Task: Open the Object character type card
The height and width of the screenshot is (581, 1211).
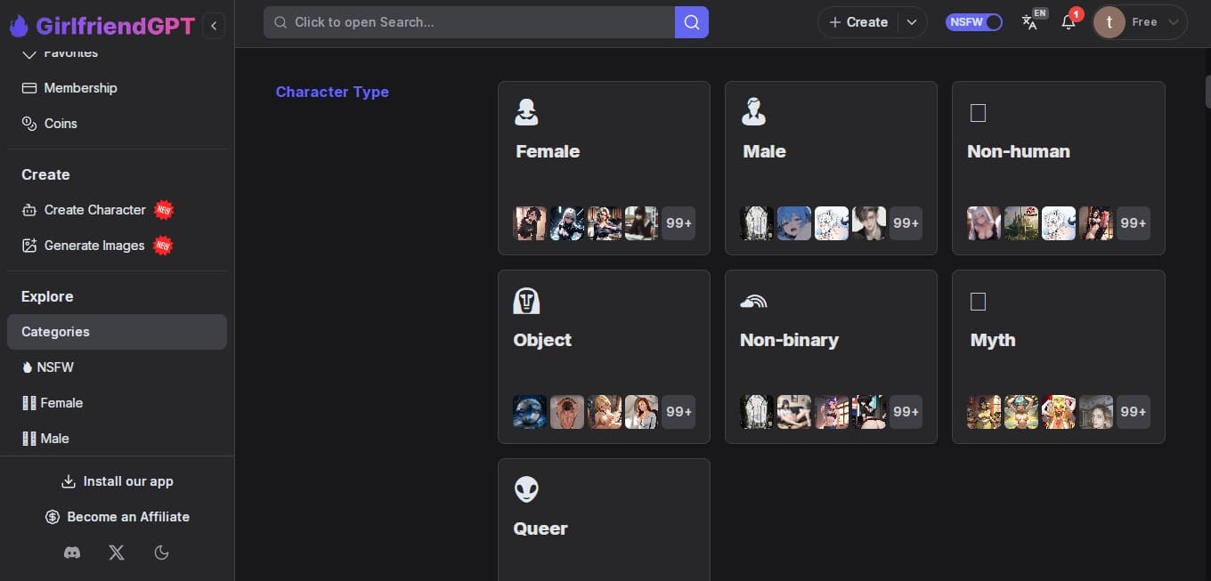Action: 604,357
